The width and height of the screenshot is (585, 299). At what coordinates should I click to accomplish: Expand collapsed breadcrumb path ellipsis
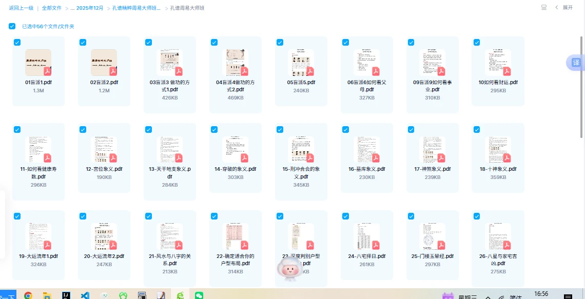[x=72, y=8]
